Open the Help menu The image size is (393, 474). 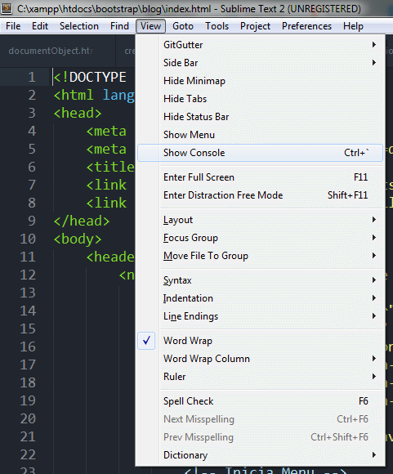353,26
